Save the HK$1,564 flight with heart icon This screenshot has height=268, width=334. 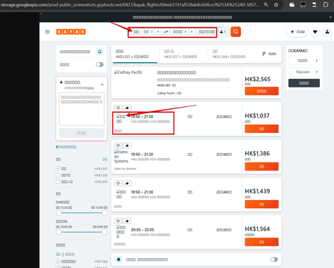click(x=118, y=221)
